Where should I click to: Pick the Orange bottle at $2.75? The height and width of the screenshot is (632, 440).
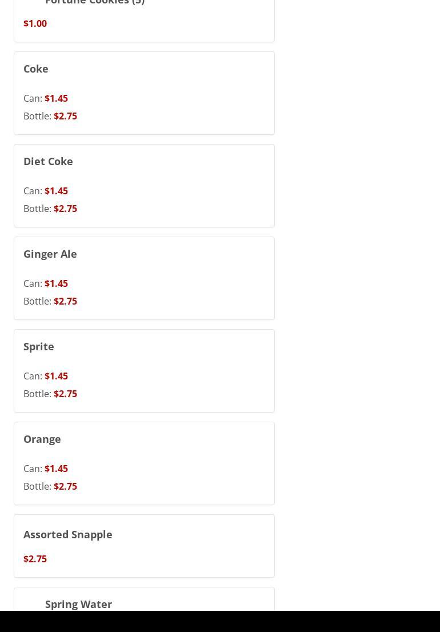[65, 486]
